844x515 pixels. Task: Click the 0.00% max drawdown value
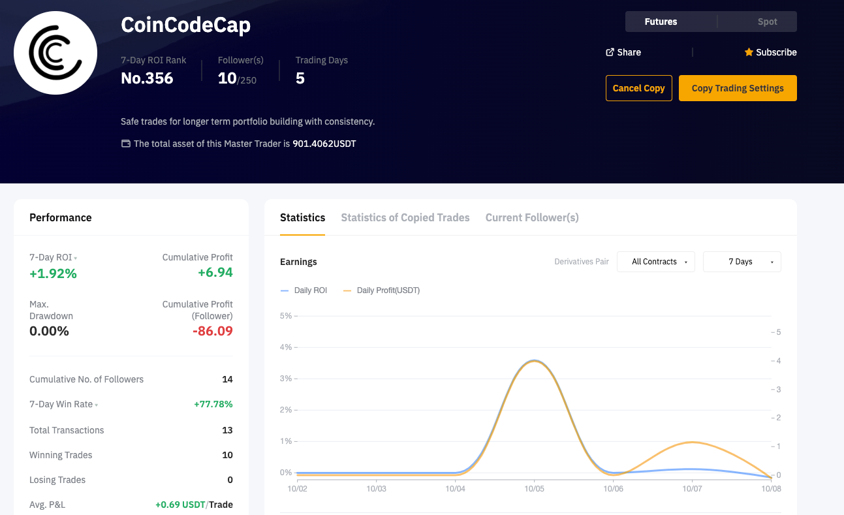tap(49, 331)
